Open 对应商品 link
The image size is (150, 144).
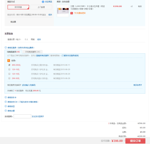coord(48,2)
